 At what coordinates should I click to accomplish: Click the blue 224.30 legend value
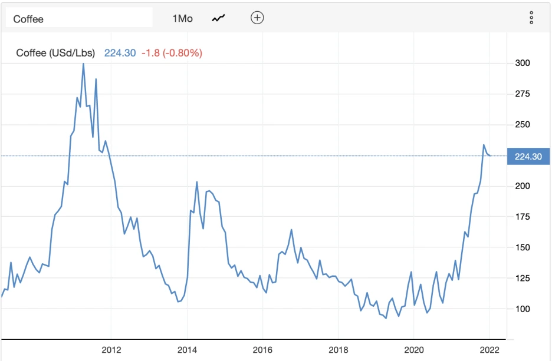coord(120,53)
